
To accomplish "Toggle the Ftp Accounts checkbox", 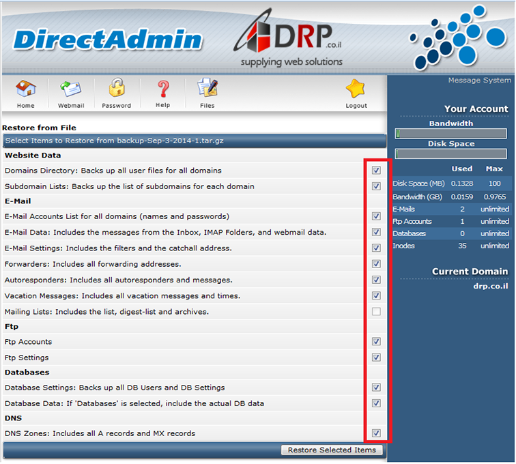I will (376, 342).
